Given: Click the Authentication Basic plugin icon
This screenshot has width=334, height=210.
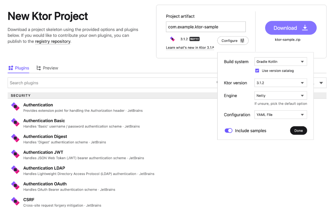Looking at the screenshot, I should tap(15, 122).
